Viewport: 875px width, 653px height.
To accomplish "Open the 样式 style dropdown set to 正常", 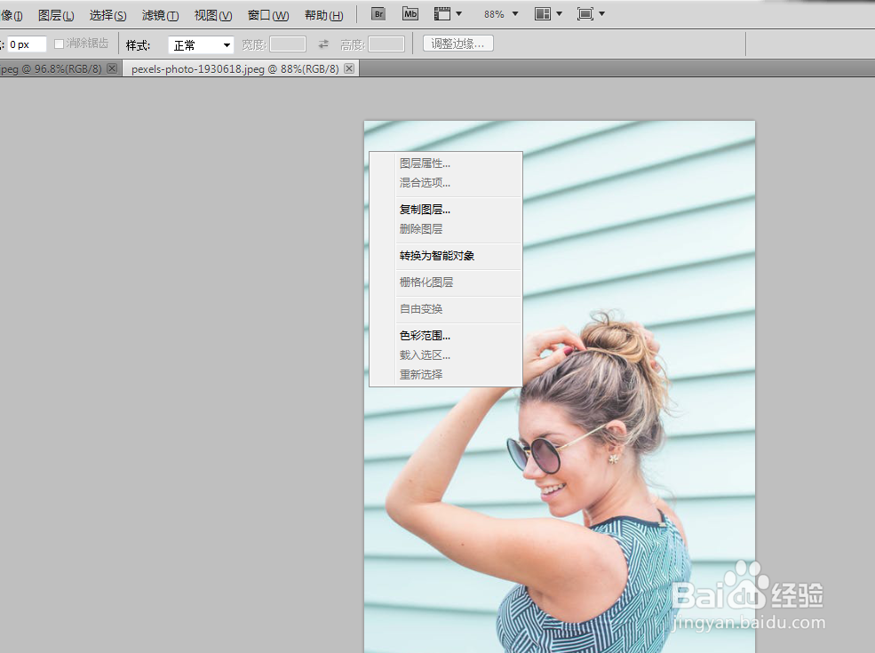I will (x=201, y=44).
